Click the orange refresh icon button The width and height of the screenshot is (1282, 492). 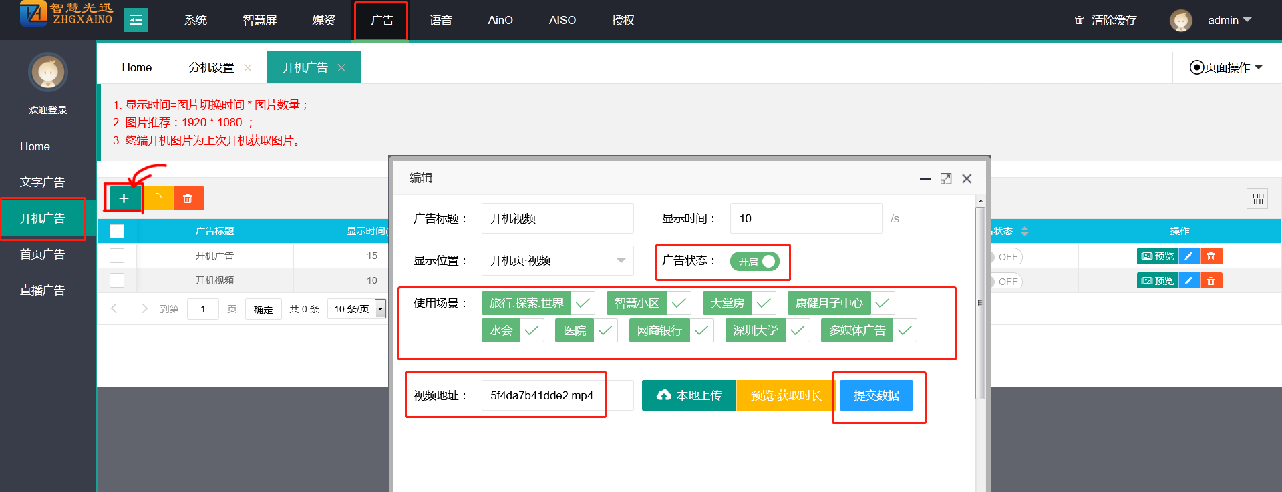158,198
